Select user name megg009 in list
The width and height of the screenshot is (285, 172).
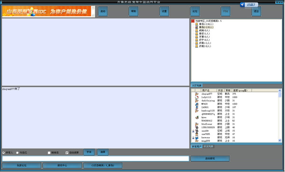coord(205,141)
